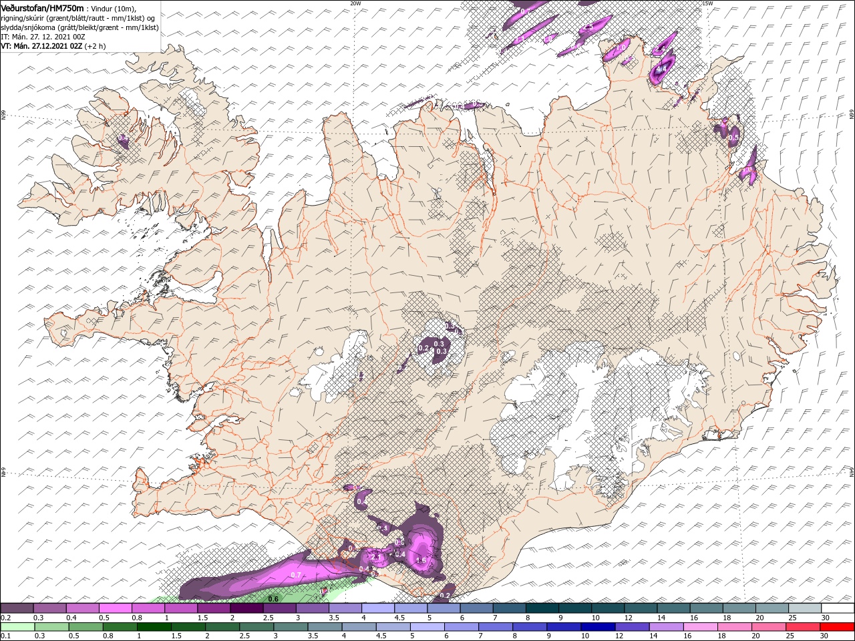Pick the pale green swatch above lower-row 0.1
The height and width of the screenshot is (641, 855).
(17, 627)
